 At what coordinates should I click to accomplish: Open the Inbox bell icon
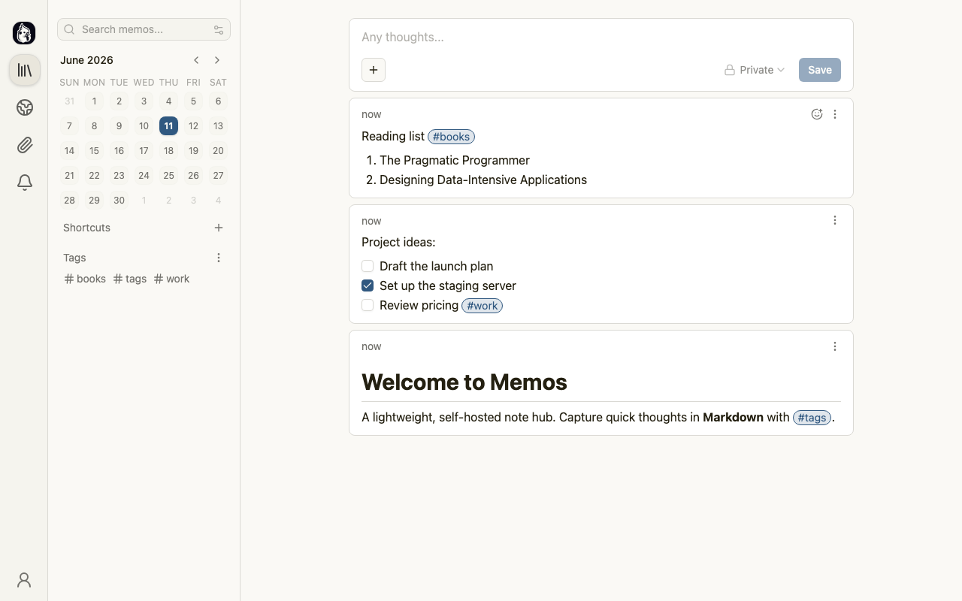25,183
